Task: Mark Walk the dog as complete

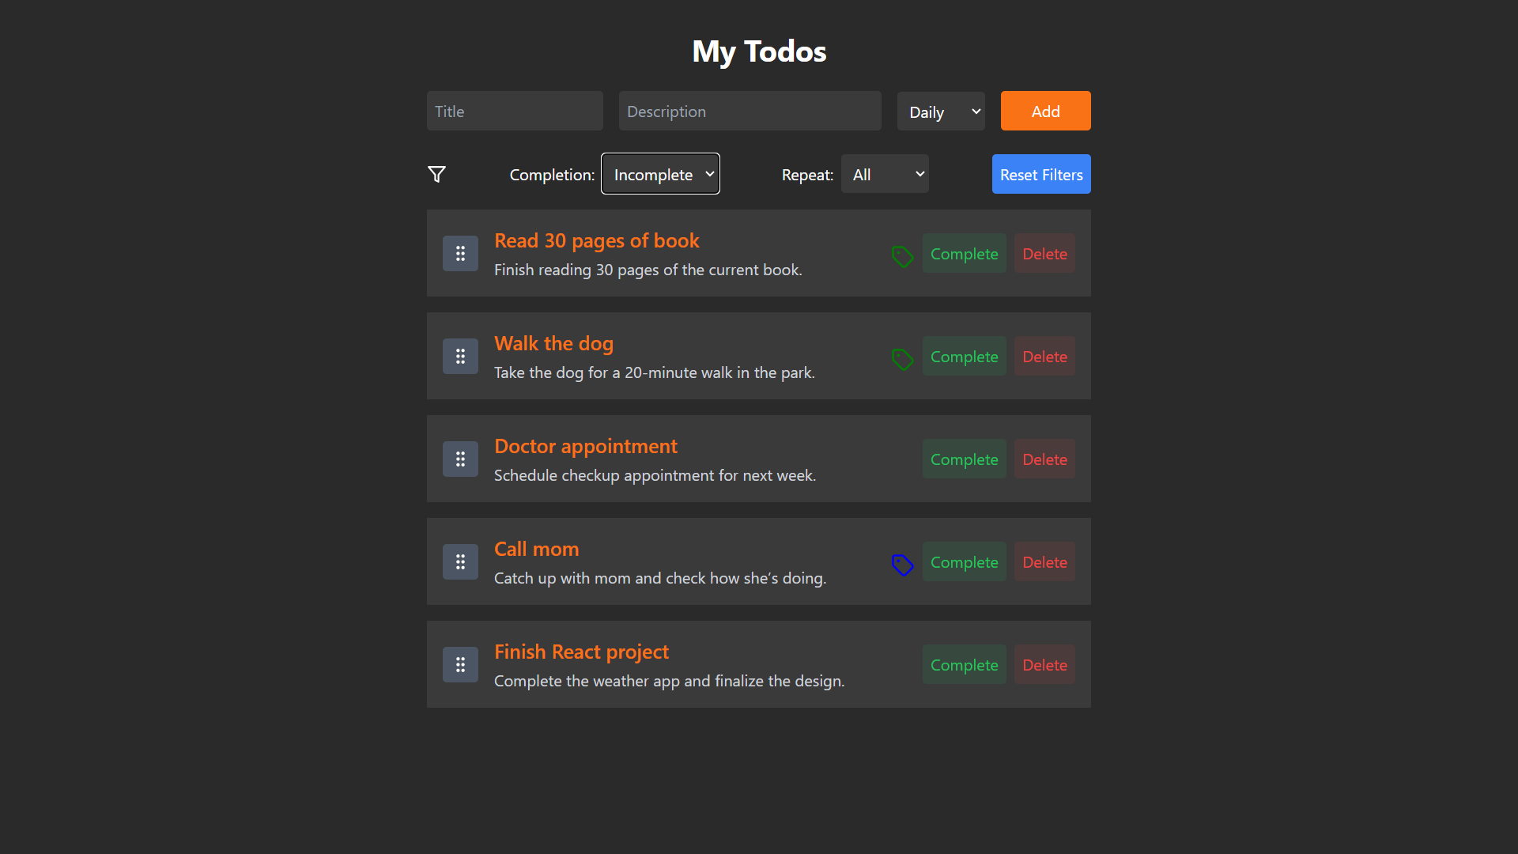Action: [x=964, y=356]
